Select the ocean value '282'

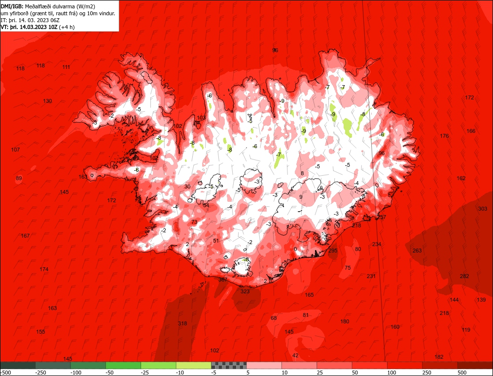pyautogui.click(x=464, y=276)
